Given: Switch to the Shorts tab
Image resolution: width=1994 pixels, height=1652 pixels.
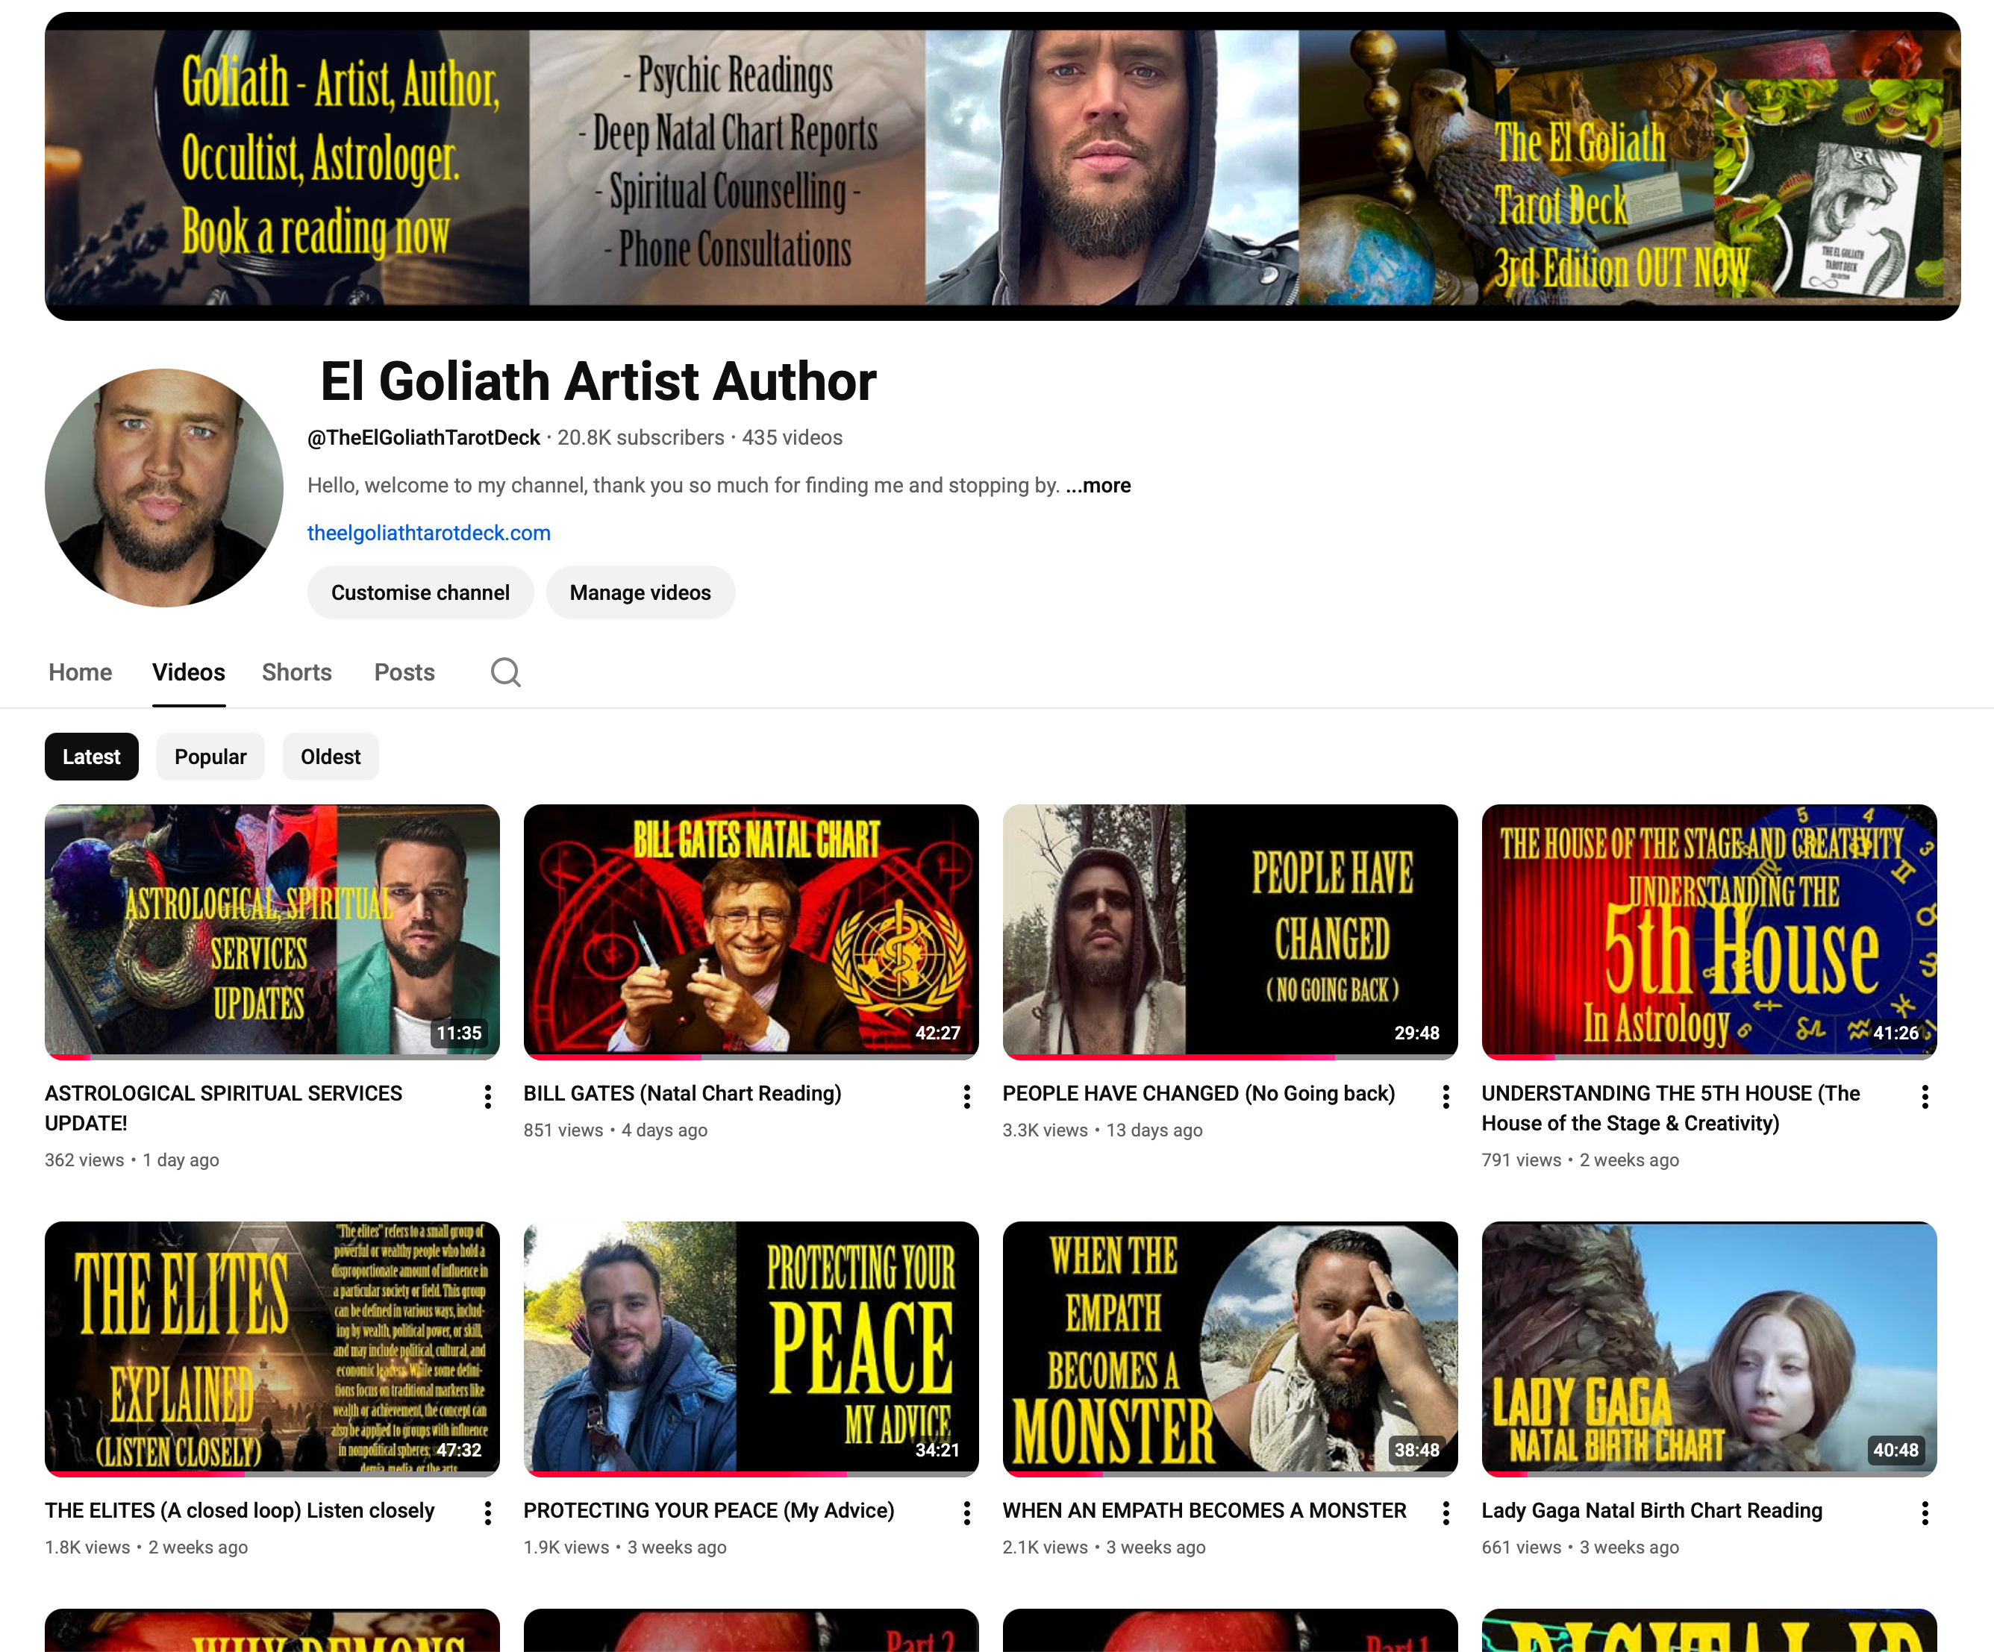Looking at the screenshot, I should click(x=296, y=672).
